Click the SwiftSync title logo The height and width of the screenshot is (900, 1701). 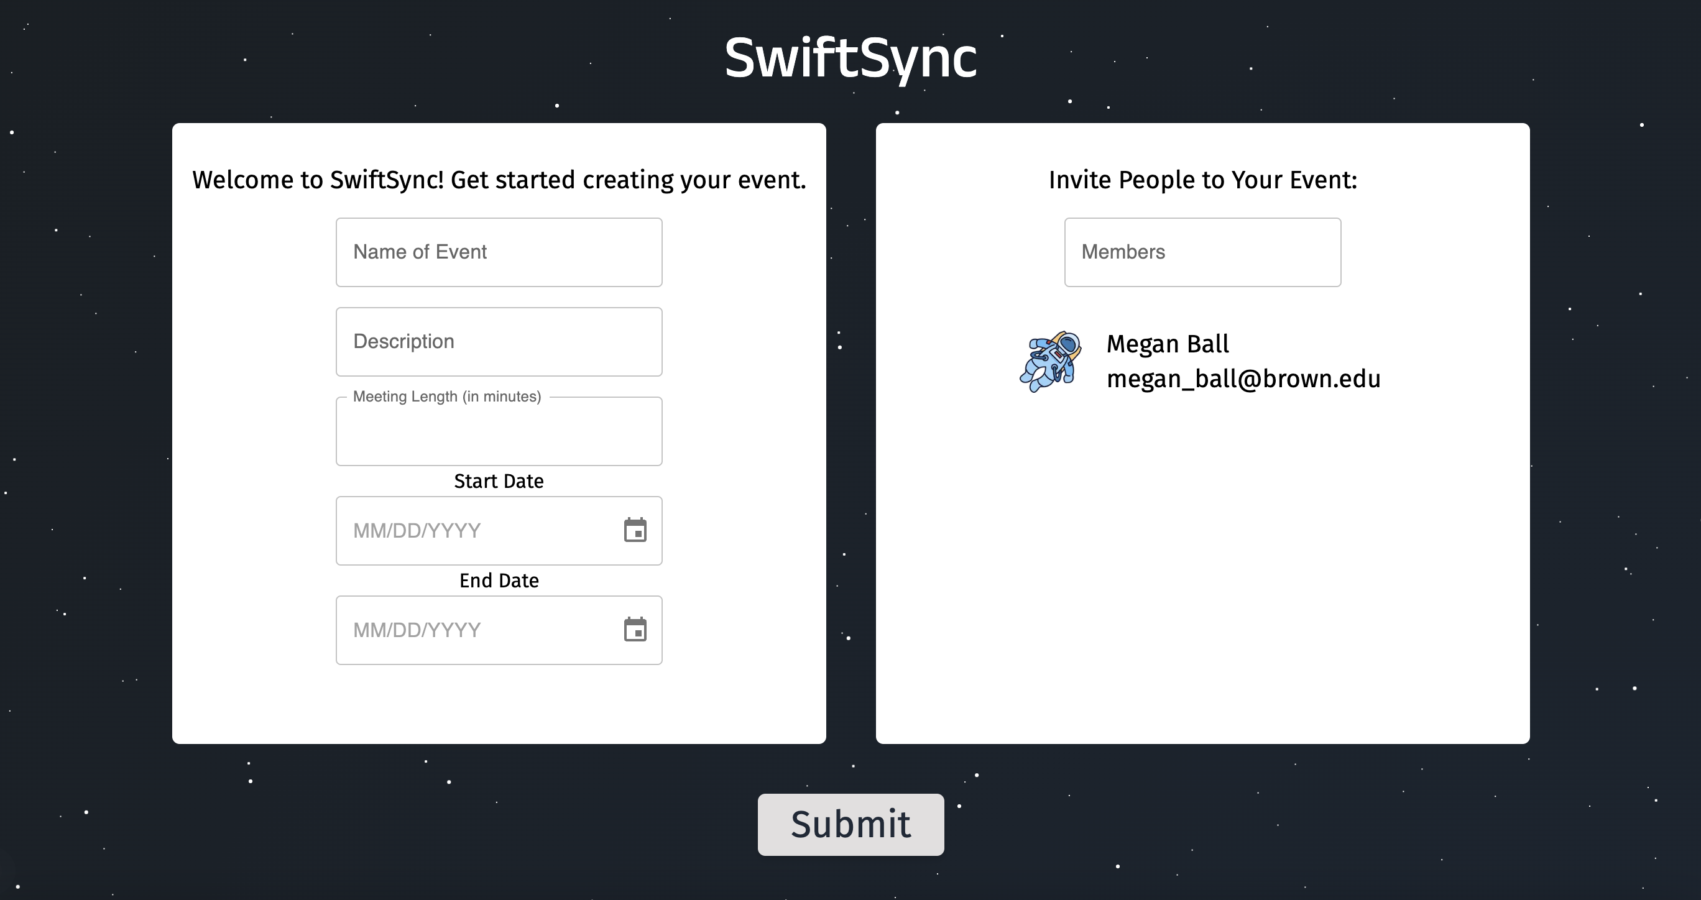[x=850, y=58]
